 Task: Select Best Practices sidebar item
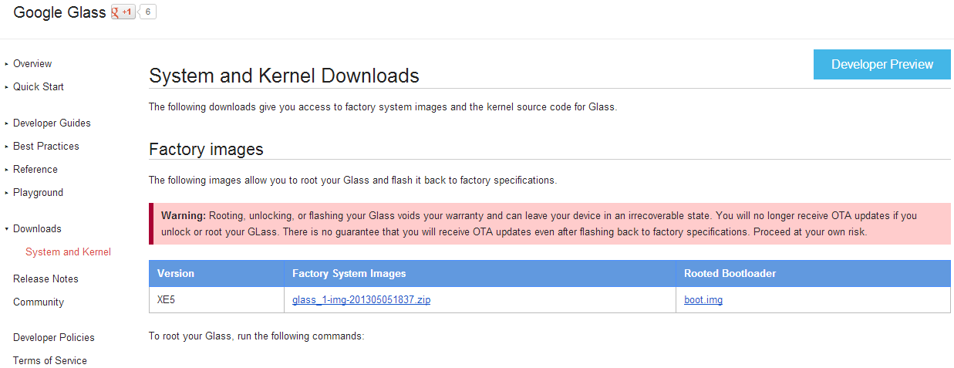click(46, 147)
